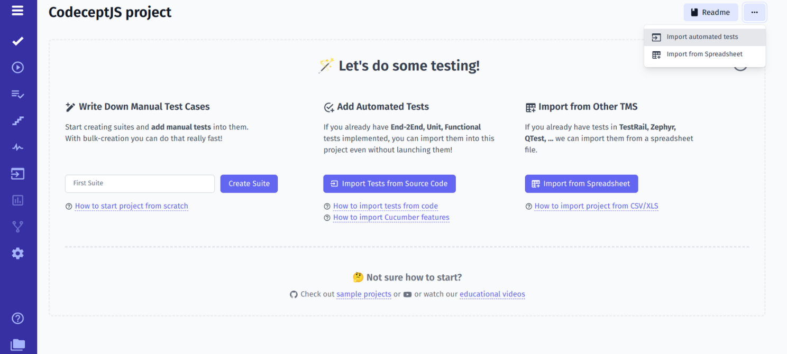Click the Readme button
787x354 pixels.
(x=710, y=12)
